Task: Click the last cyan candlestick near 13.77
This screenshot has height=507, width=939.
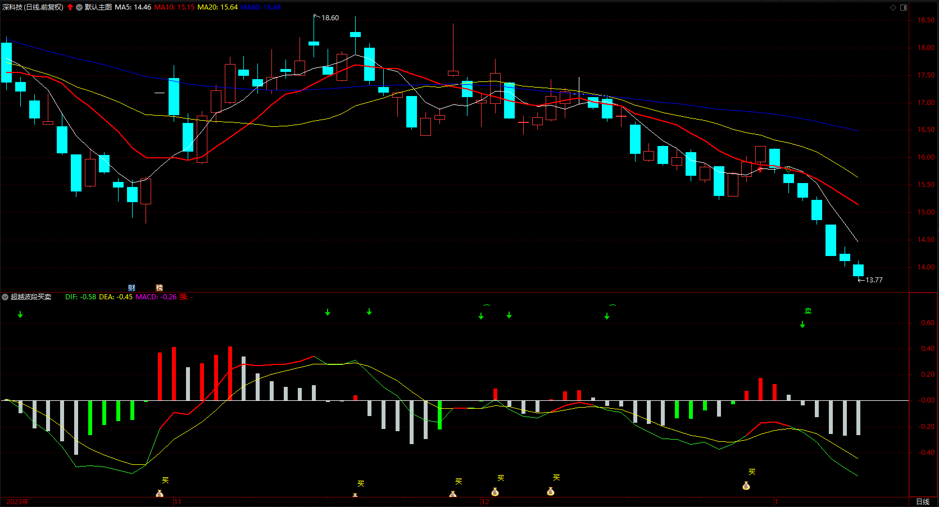Action: click(x=858, y=270)
